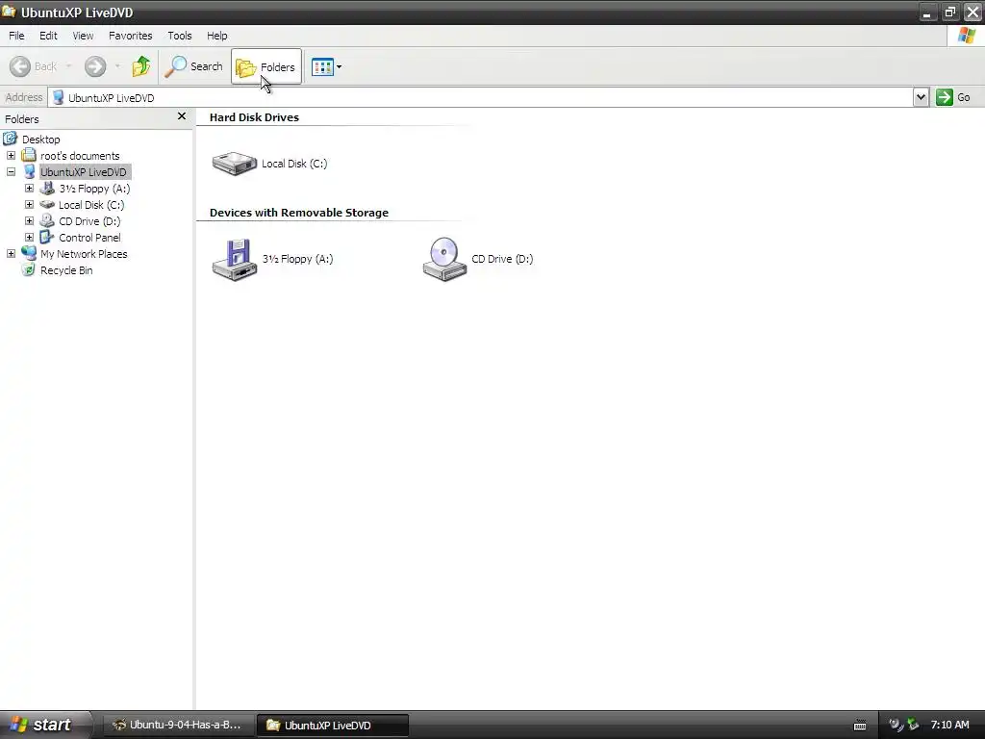Open the Edit menu

point(48,36)
